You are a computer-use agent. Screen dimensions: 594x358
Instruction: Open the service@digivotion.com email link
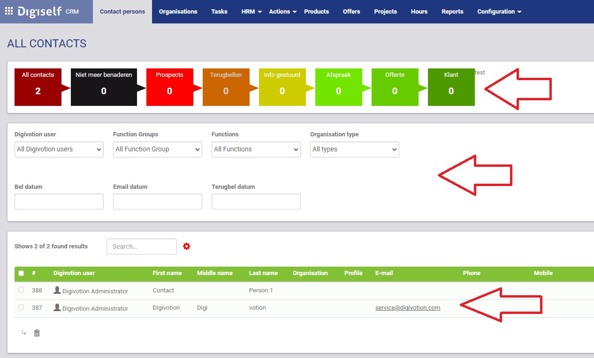407,308
